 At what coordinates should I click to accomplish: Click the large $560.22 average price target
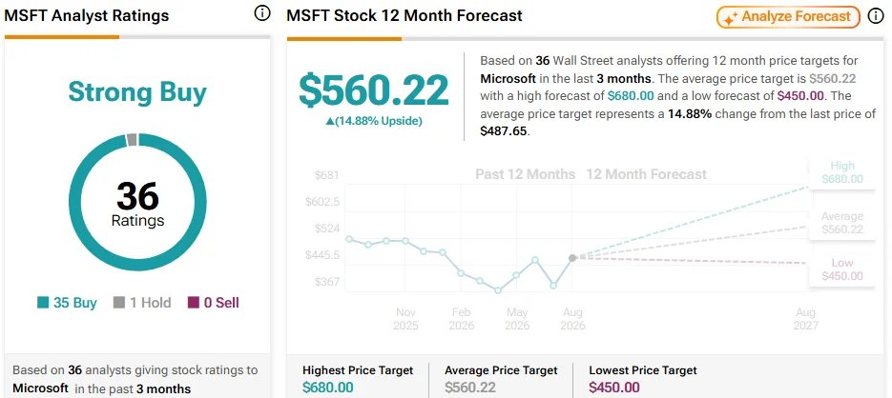tap(374, 90)
